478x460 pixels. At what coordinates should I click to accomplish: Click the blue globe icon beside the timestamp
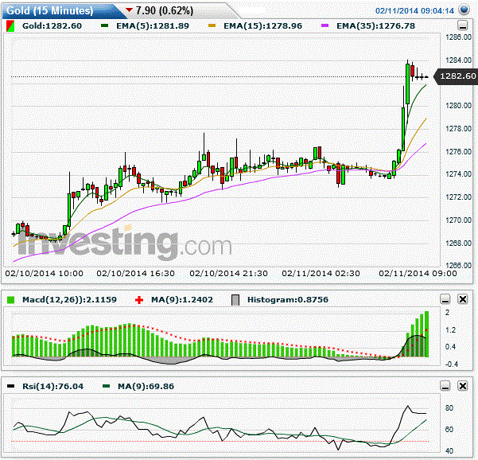[464, 10]
